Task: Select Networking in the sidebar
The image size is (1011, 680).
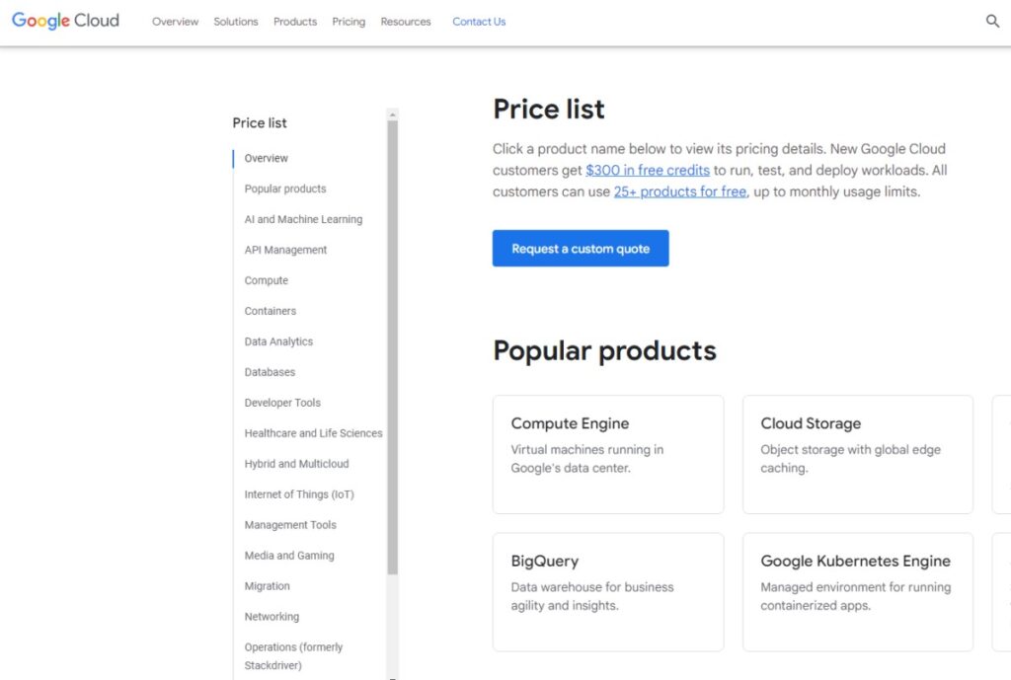Action: [x=272, y=617]
